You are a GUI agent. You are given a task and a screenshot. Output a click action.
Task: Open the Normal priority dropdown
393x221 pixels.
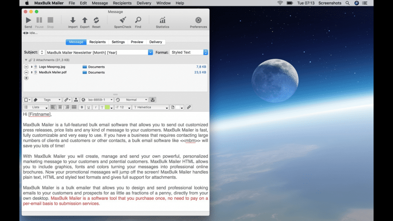131,100
